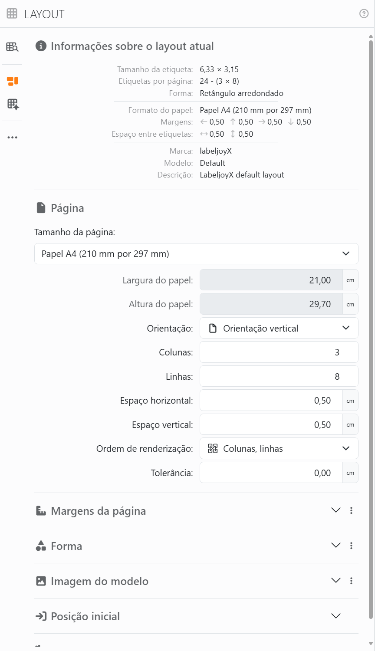Screen dimensions: 375x651
Task: Click the Posição inicial heading
Action: pyautogui.click(x=86, y=616)
